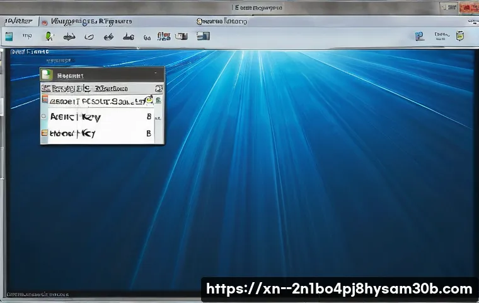Click the green round icon on highlighted row
479x303 pixels.
[149, 100]
